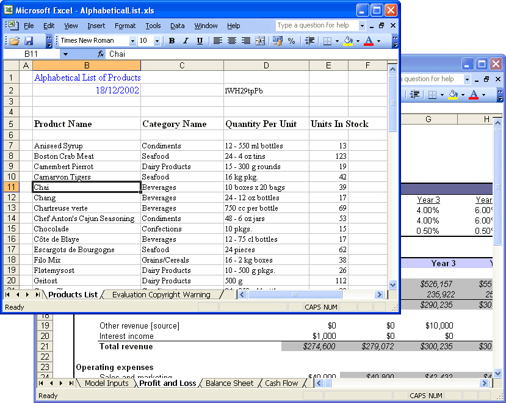Switch to Model Inputs tab in back window

click(107, 383)
